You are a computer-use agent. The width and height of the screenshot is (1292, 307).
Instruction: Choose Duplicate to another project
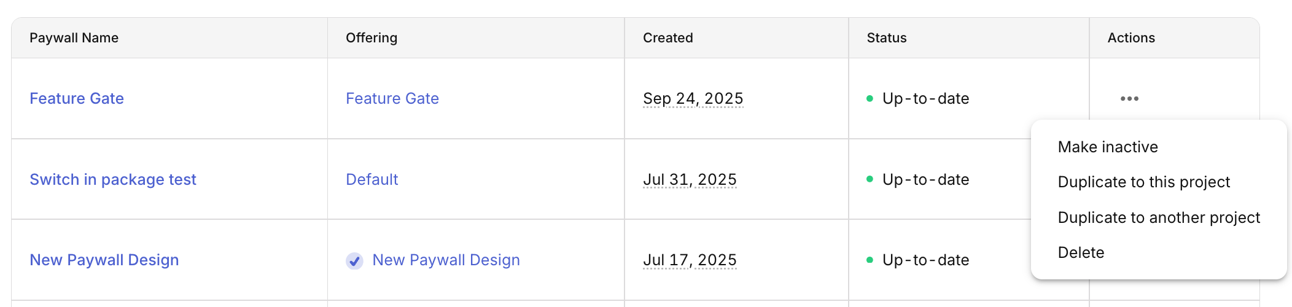point(1159,218)
